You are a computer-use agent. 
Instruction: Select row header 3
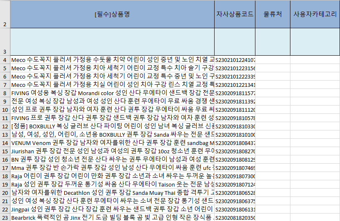tap(5, 42)
